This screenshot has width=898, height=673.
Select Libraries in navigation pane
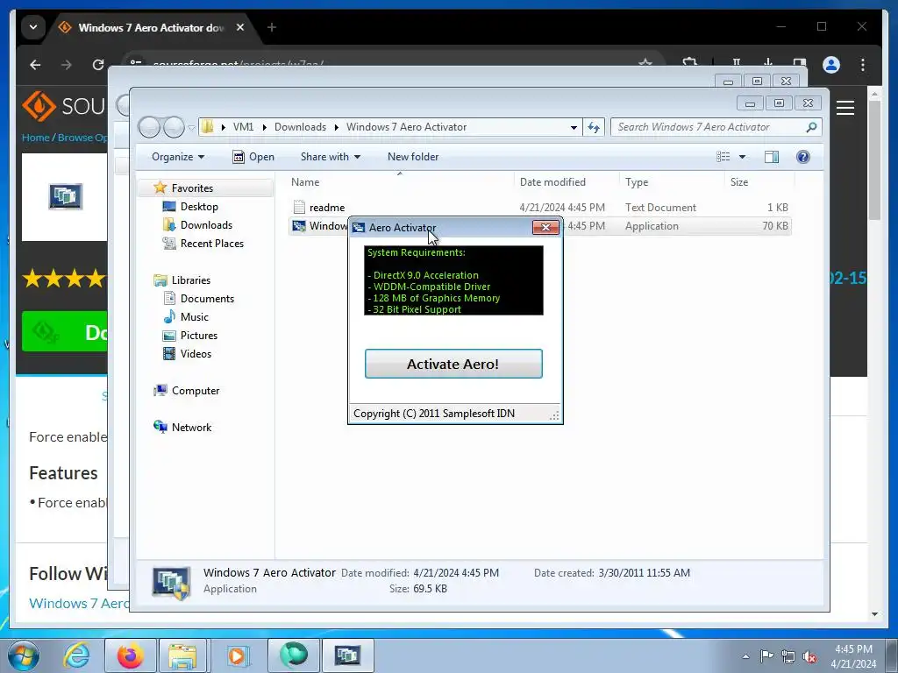(190, 280)
